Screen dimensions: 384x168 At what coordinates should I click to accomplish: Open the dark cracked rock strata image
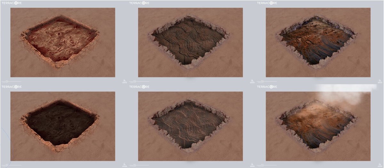pyautogui.click(x=190, y=42)
